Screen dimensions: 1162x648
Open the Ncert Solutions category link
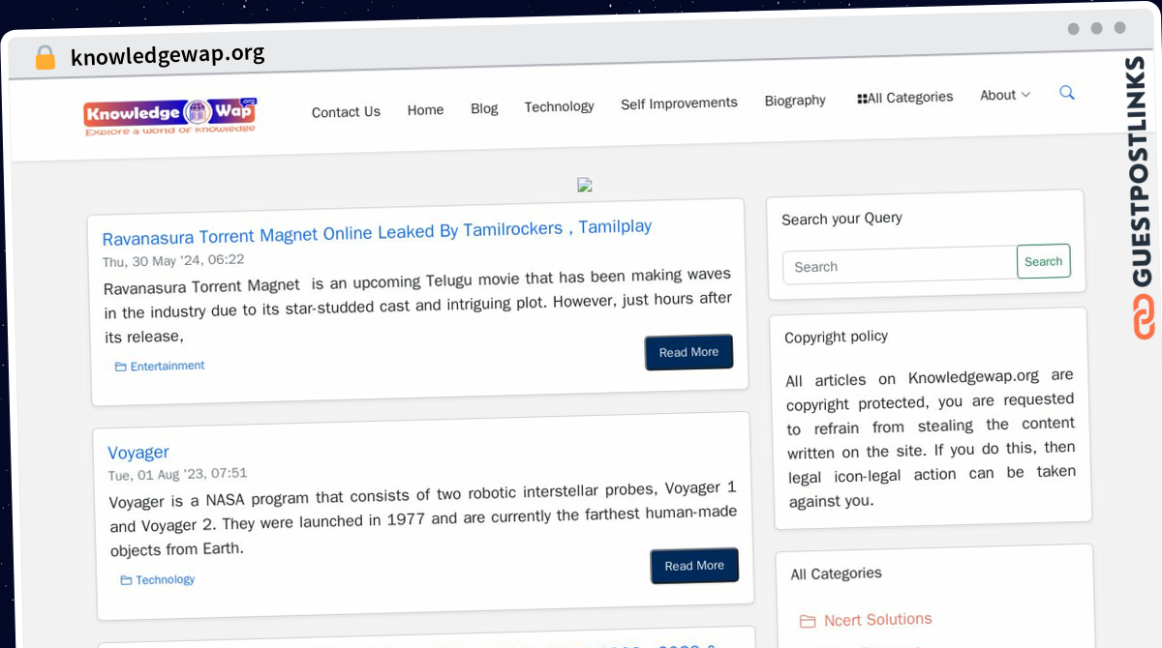click(878, 619)
